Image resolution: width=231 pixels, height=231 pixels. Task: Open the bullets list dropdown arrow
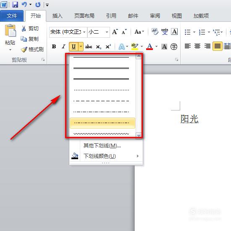pos(194,32)
